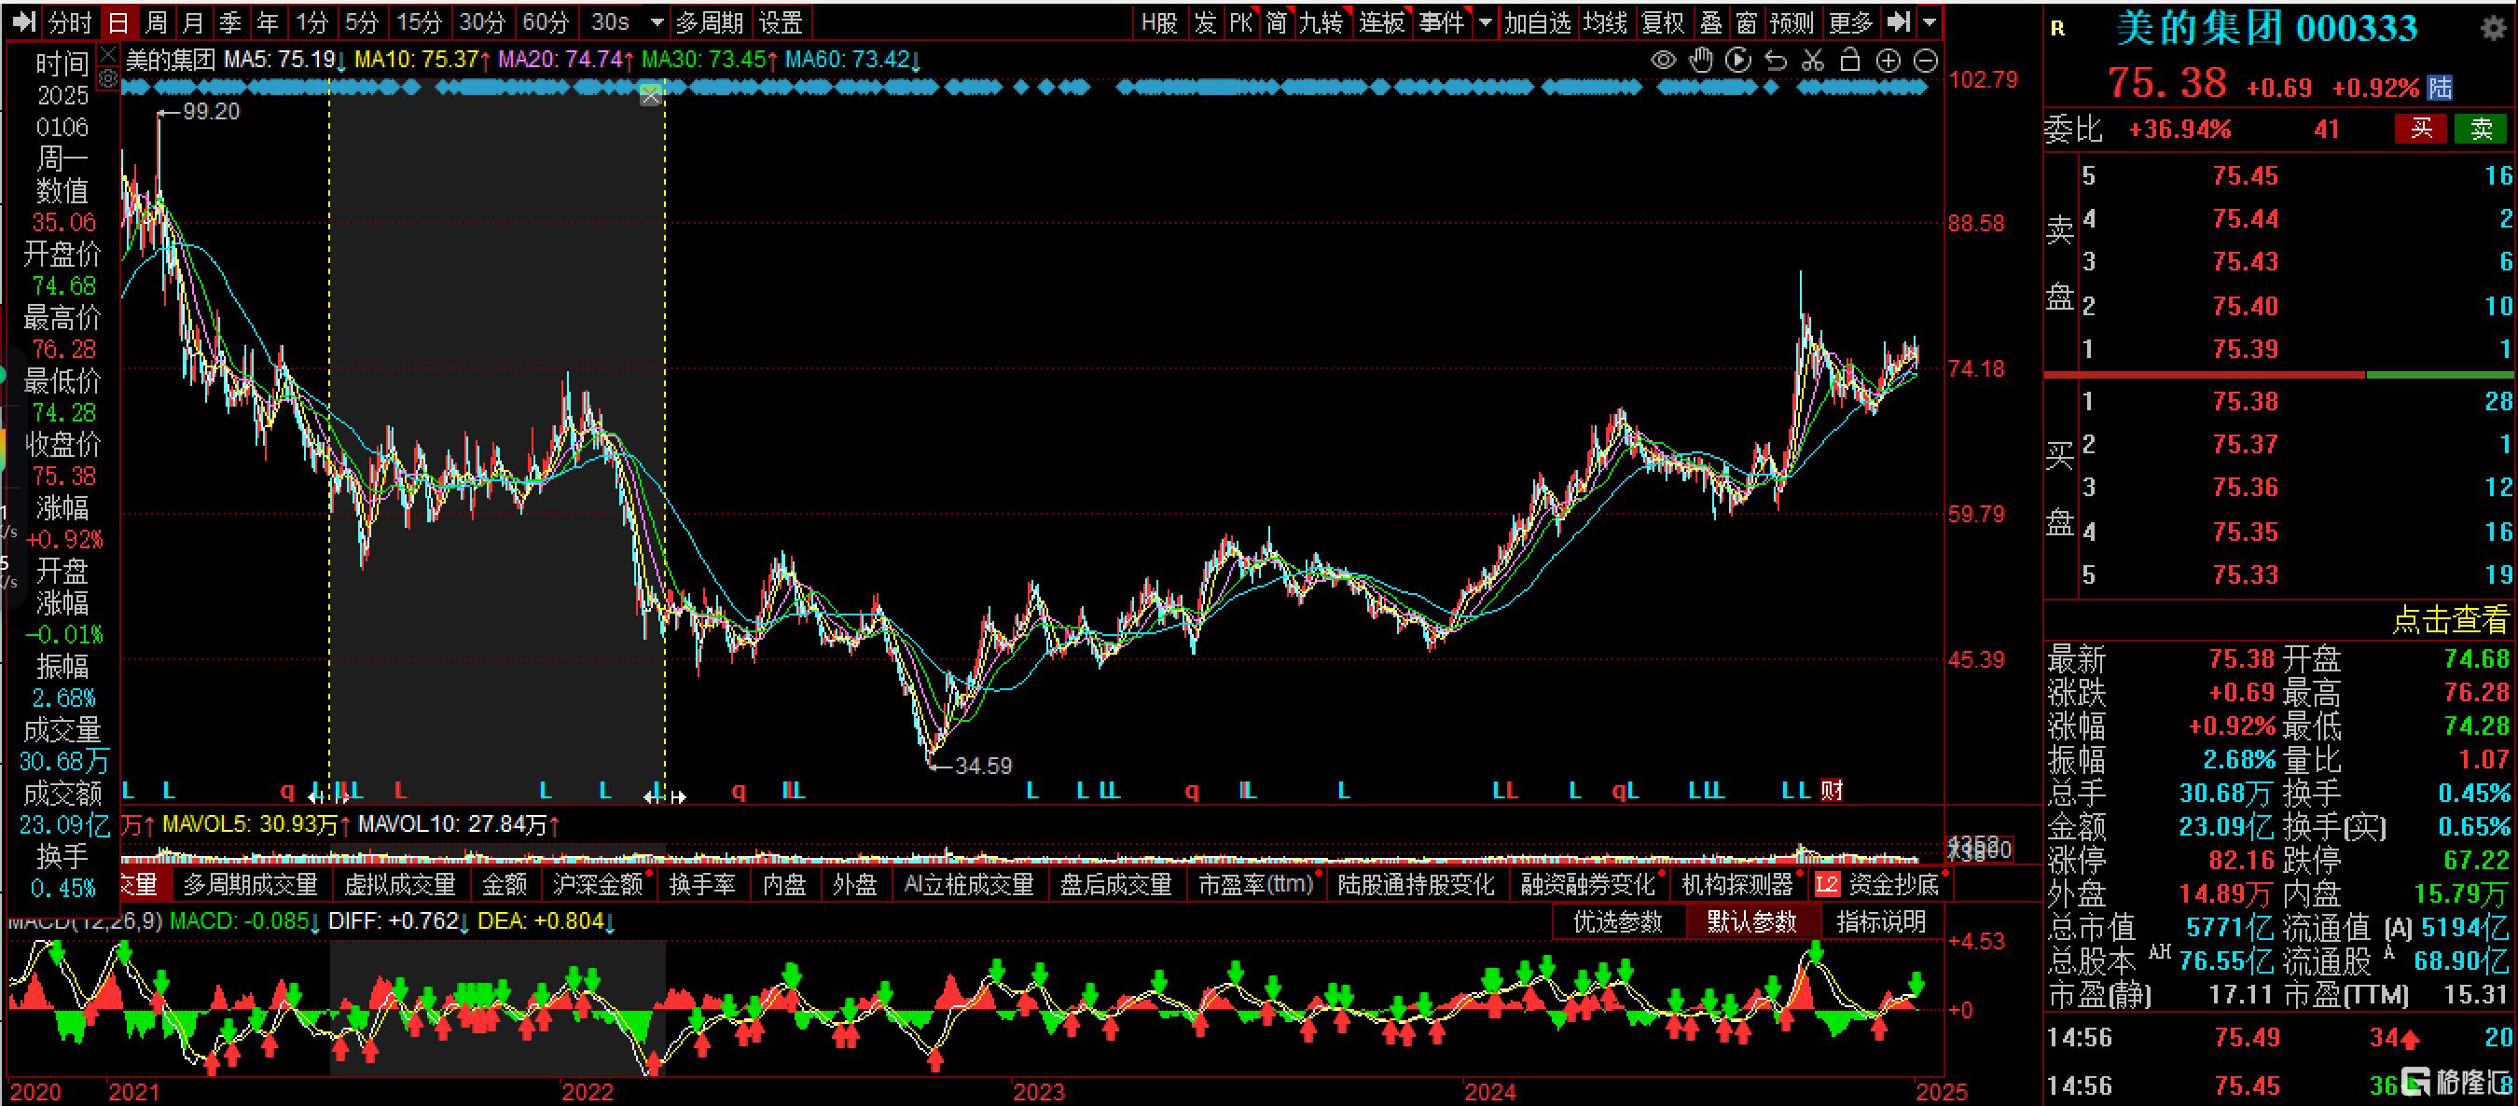Click the 财 marker on the chart
The image size is (2518, 1106).
(x=1831, y=790)
